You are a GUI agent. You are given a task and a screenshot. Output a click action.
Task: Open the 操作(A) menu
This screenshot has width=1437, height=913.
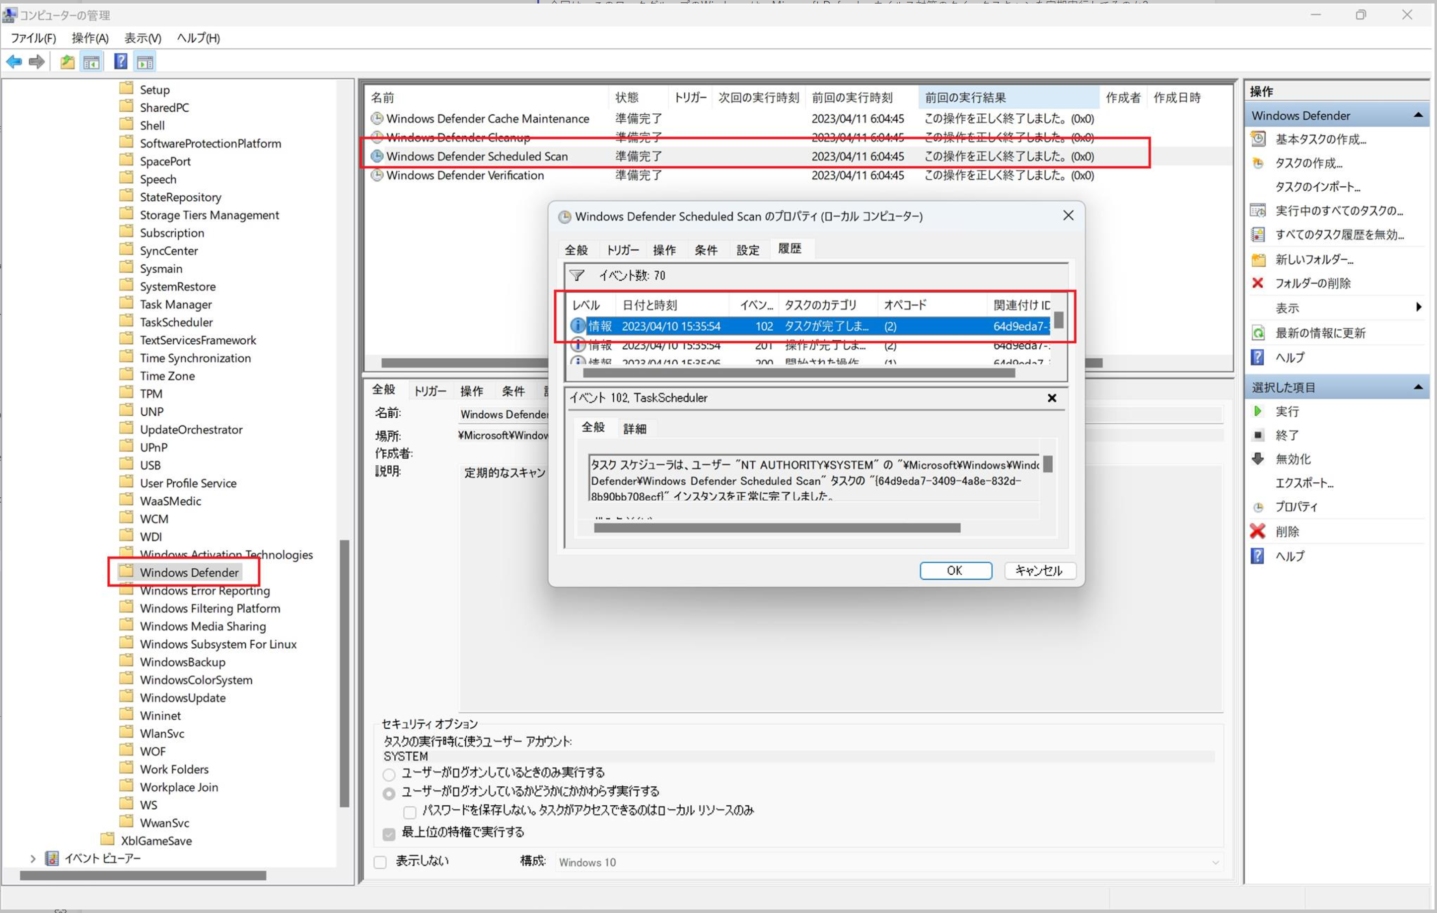(90, 38)
